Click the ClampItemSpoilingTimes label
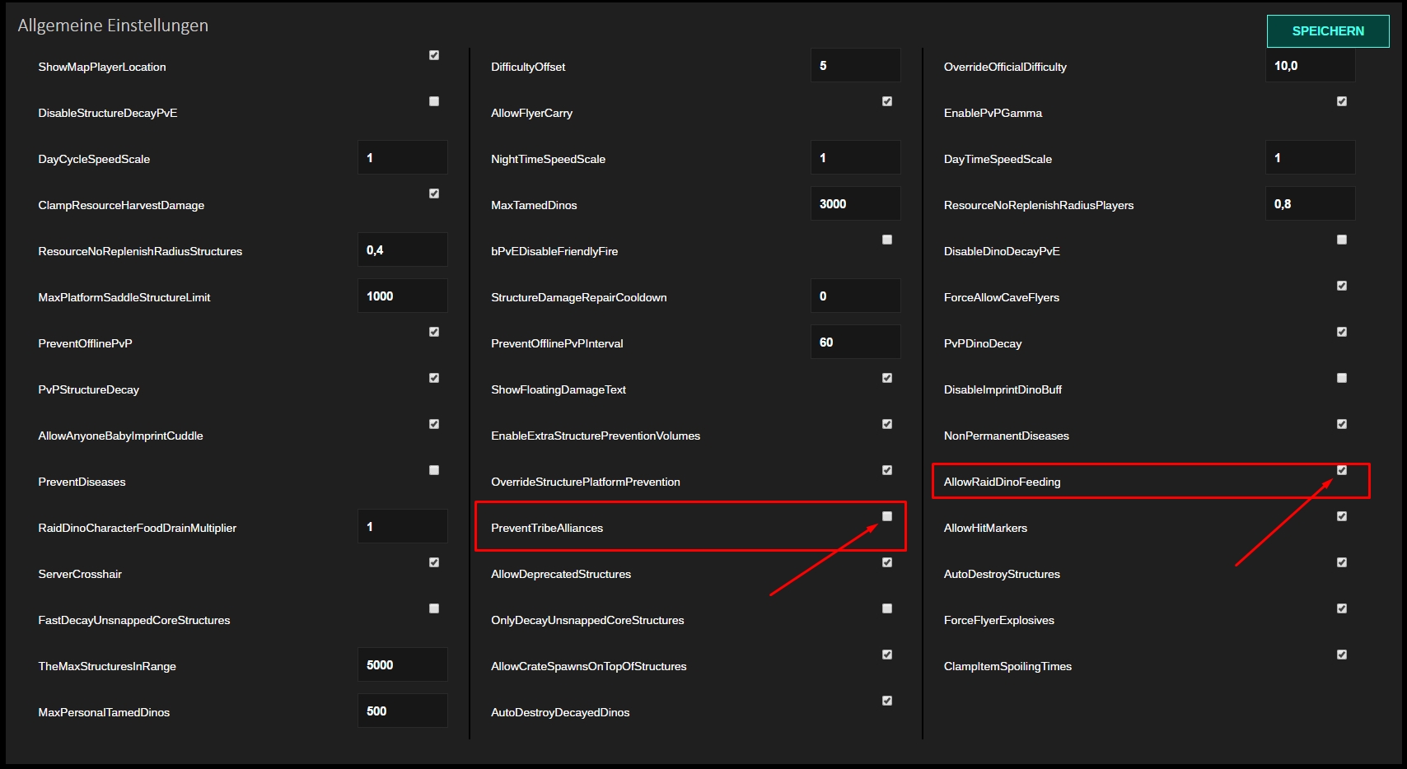This screenshot has width=1407, height=769. (1007, 666)
